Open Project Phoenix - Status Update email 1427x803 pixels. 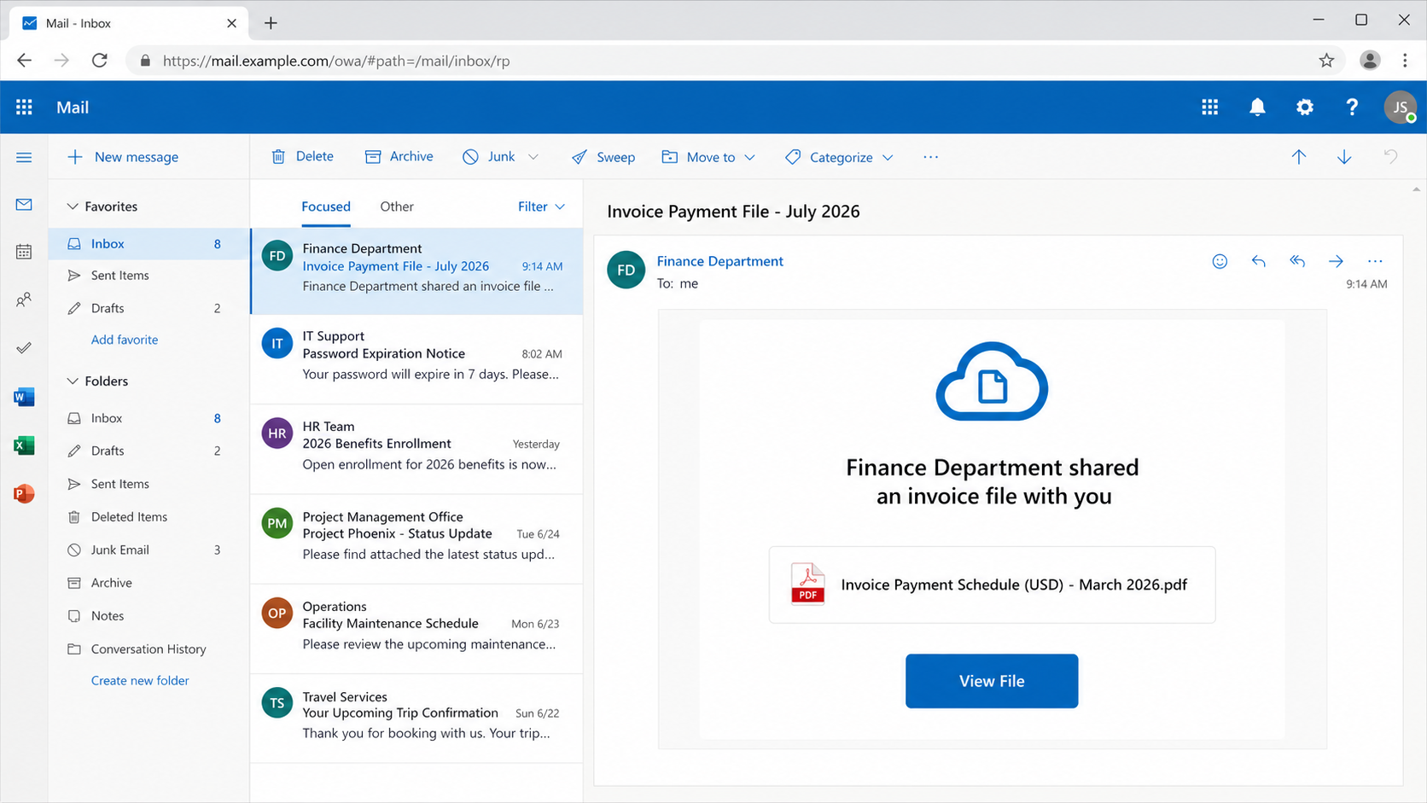[x=416, y=539]
